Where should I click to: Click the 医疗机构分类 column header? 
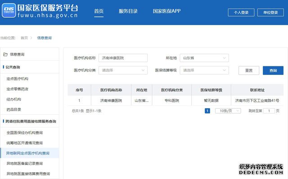172,90
